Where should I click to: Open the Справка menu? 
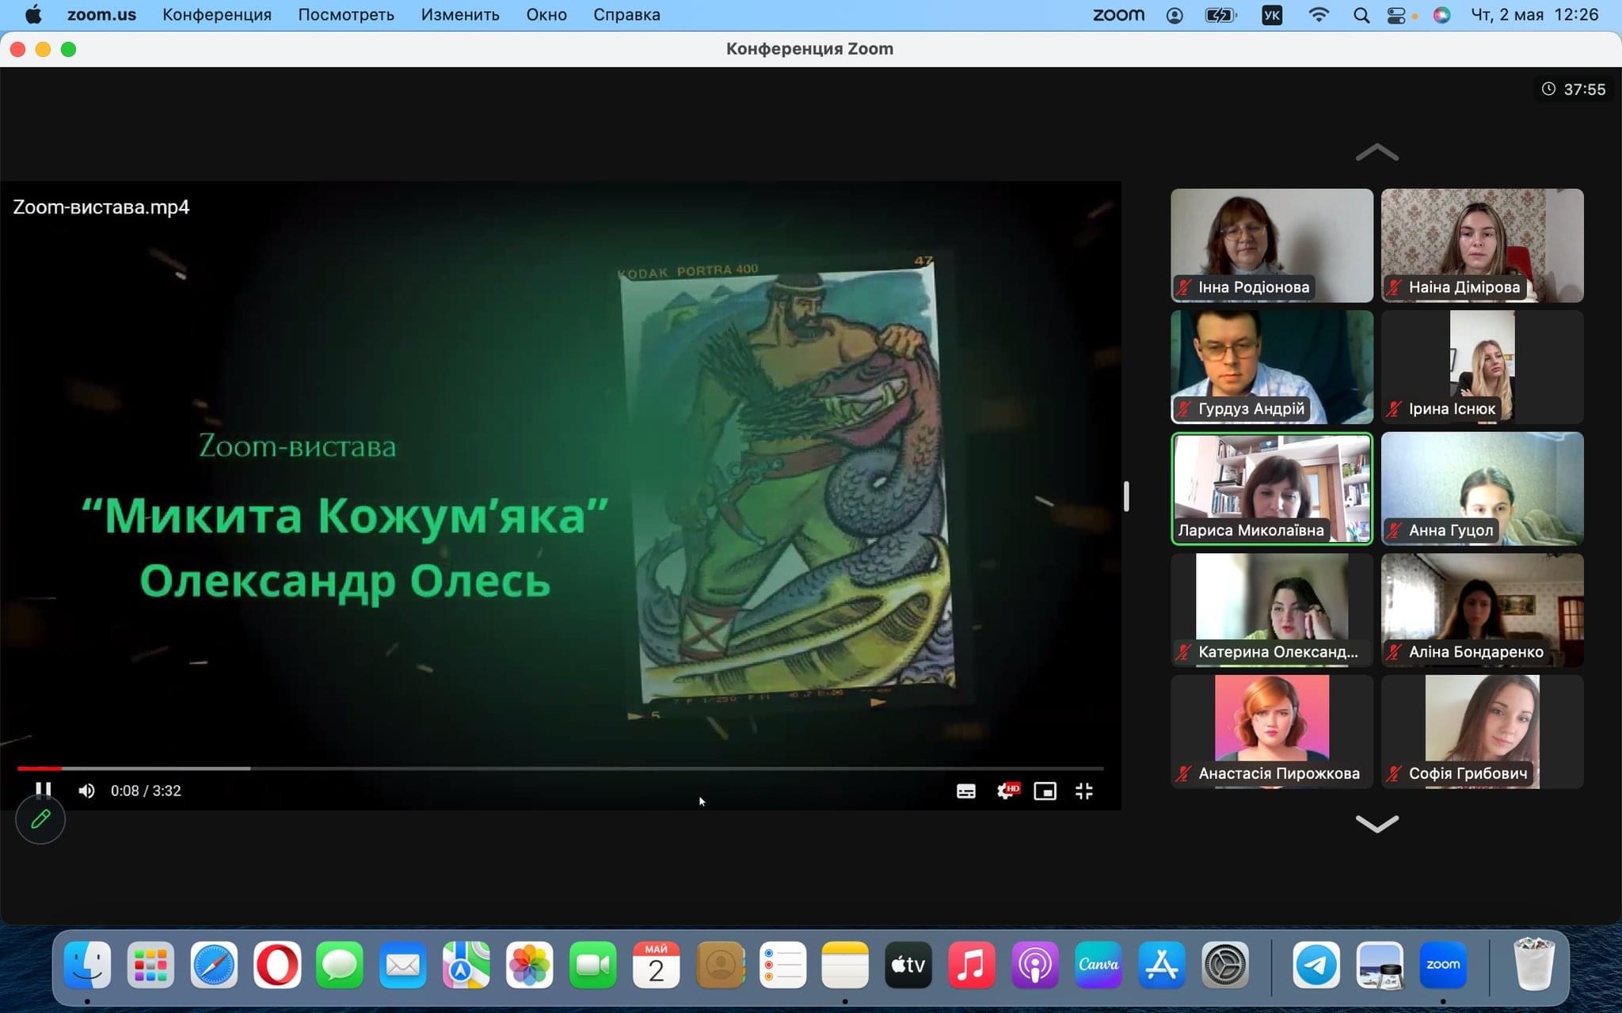click(626, 15)
